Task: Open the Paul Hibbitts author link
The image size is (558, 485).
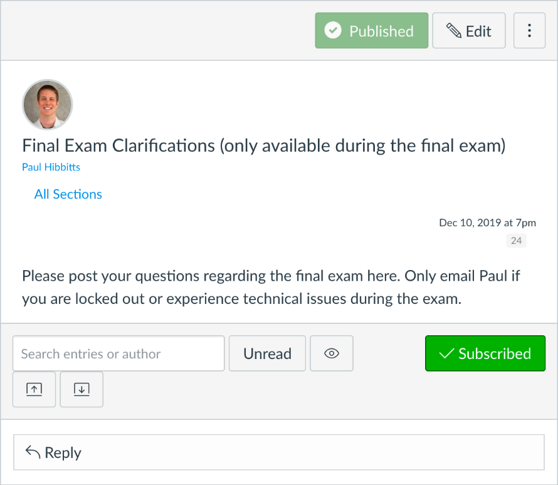Action: pos(51,167)
